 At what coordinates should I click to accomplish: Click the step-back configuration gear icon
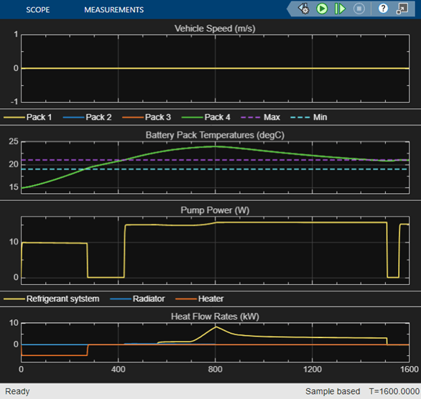click(x=304, y=9)
